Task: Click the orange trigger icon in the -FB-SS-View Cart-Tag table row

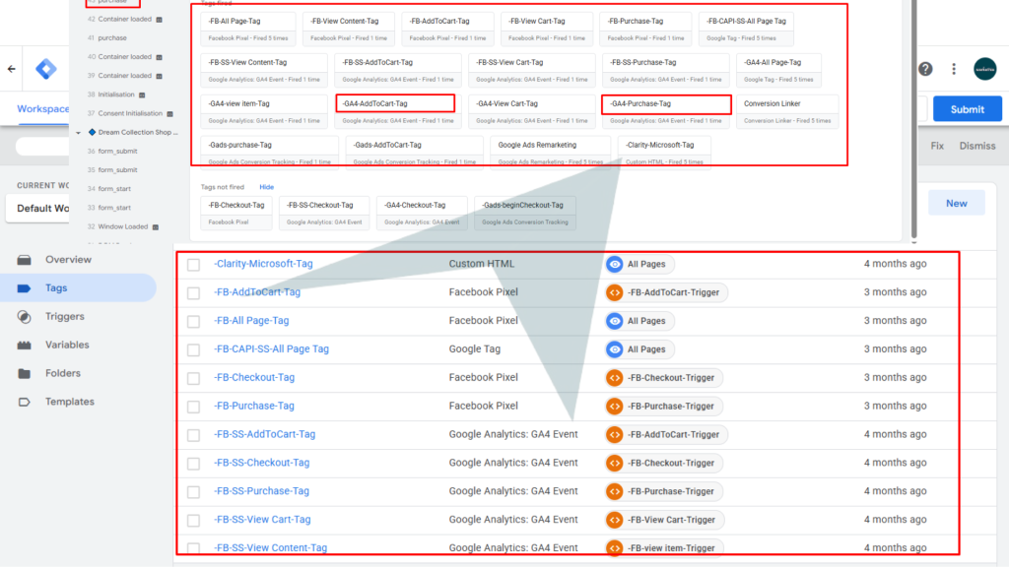Action: (x=615, y=520)
